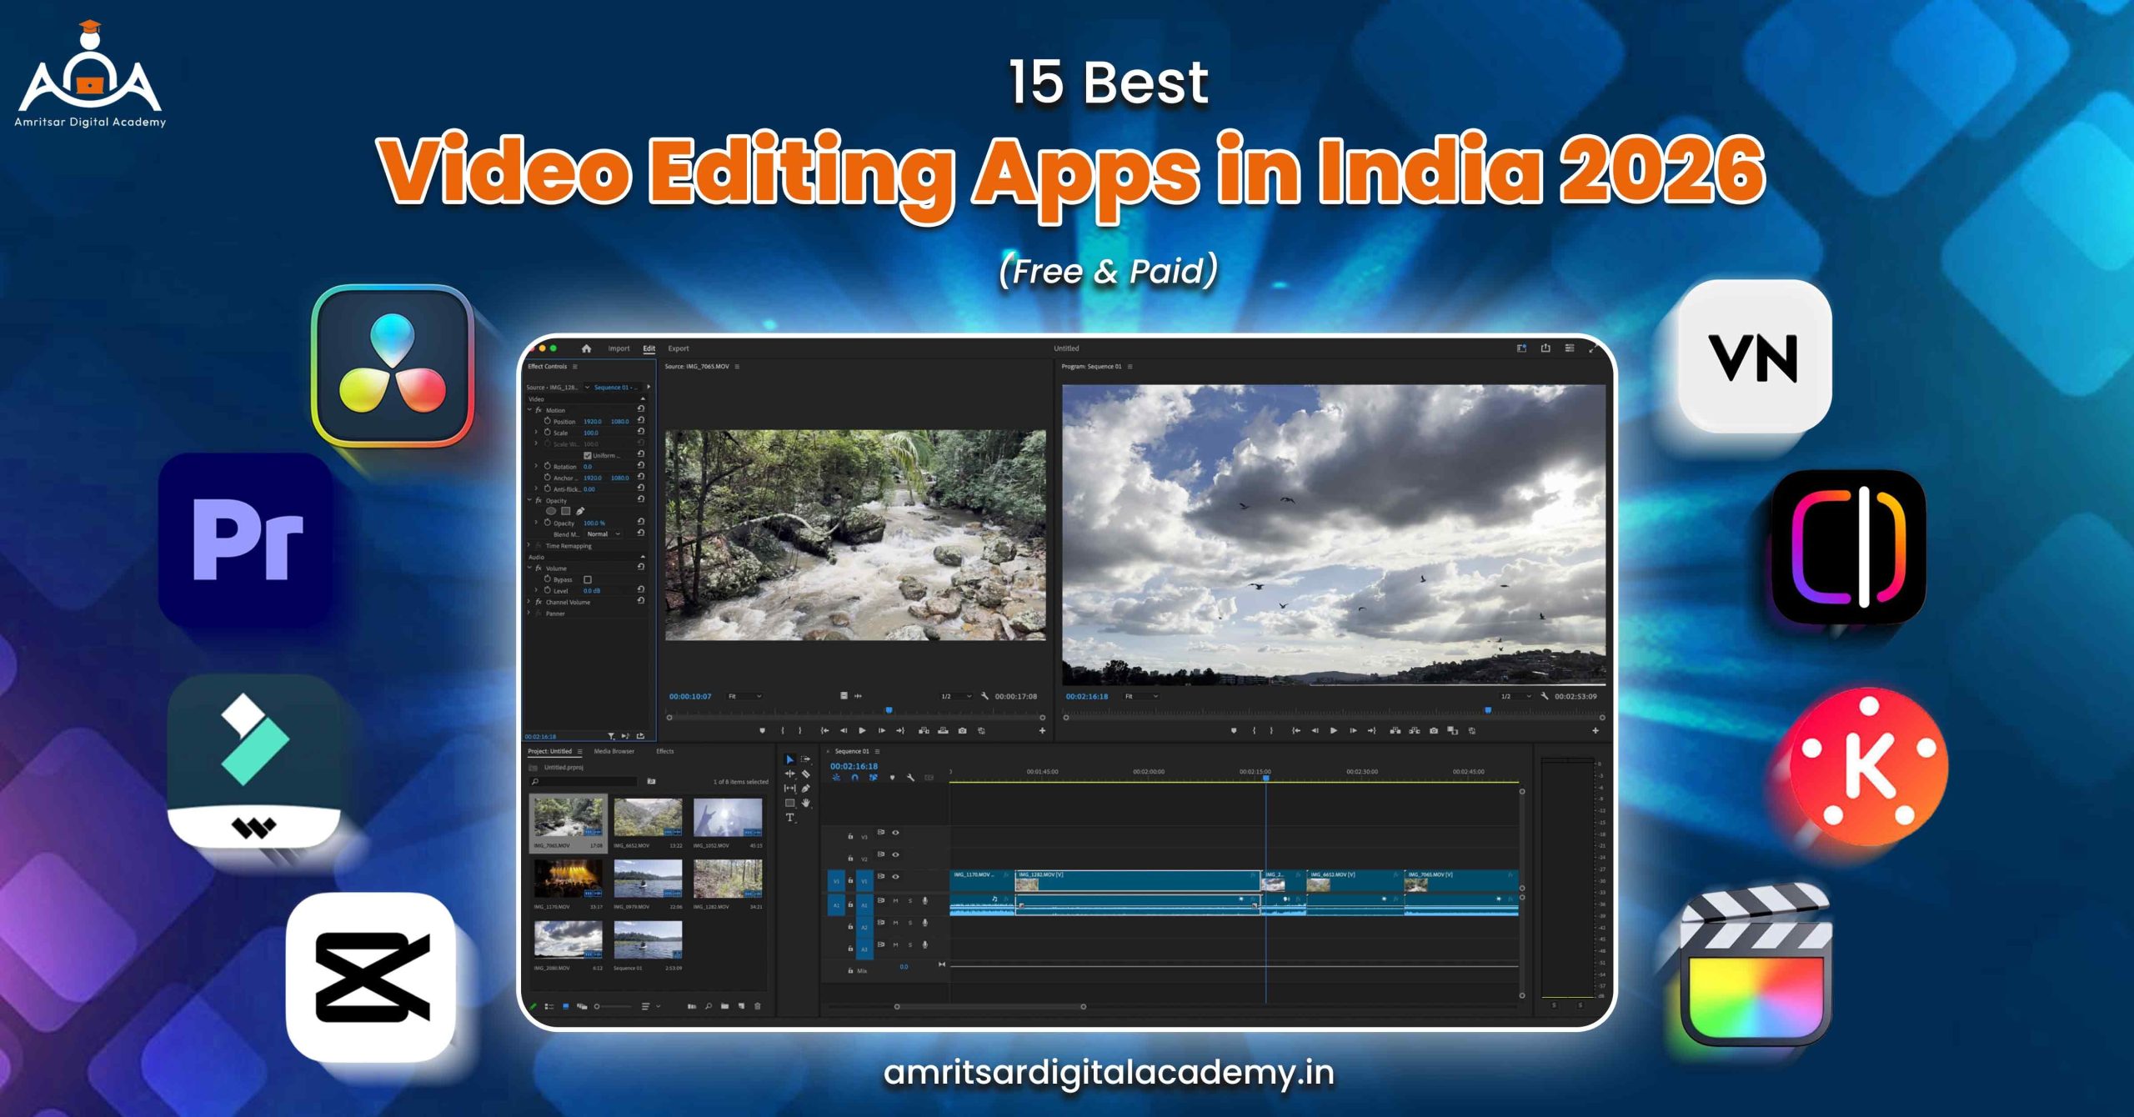This screenshot has height=1117, width=2134.
Task: Click Source monitor blue playhead marker
Action: click(x=889, y=710)
